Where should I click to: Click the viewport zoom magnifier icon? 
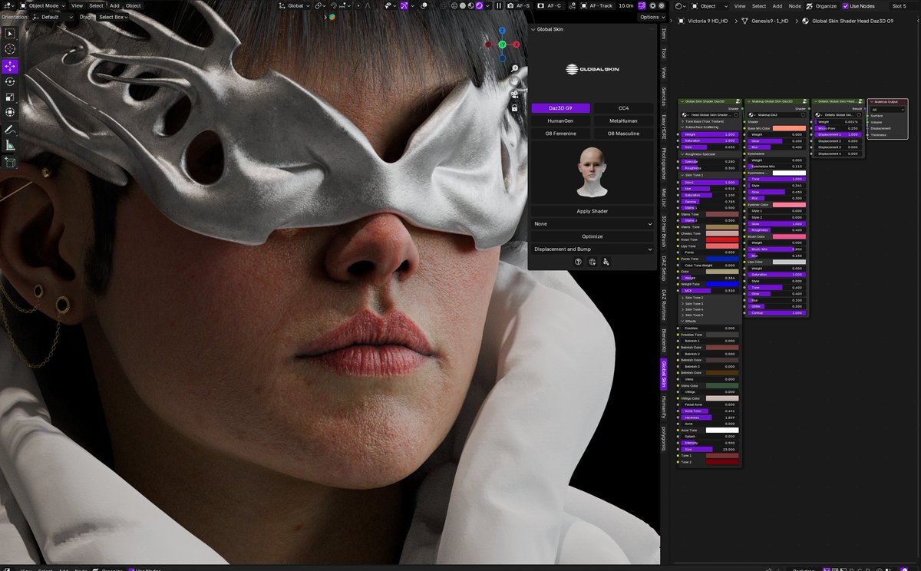(x=515, y=69)
